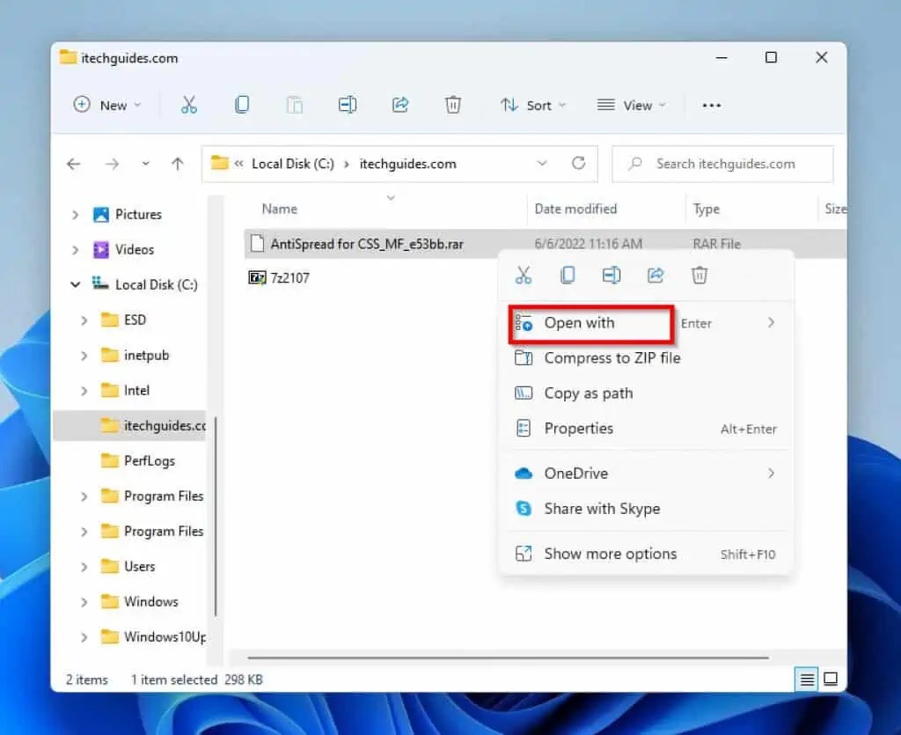The height and width of the screenshot is (735, 901).
Task: Open sharing via the toolbar Share icon
Action: 399,105
